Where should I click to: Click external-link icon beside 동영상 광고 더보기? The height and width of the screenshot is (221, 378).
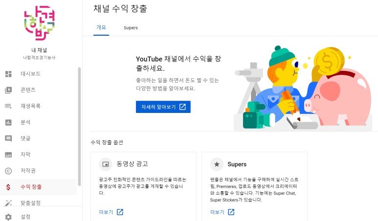pyautogui.click(x=120, y=212)
